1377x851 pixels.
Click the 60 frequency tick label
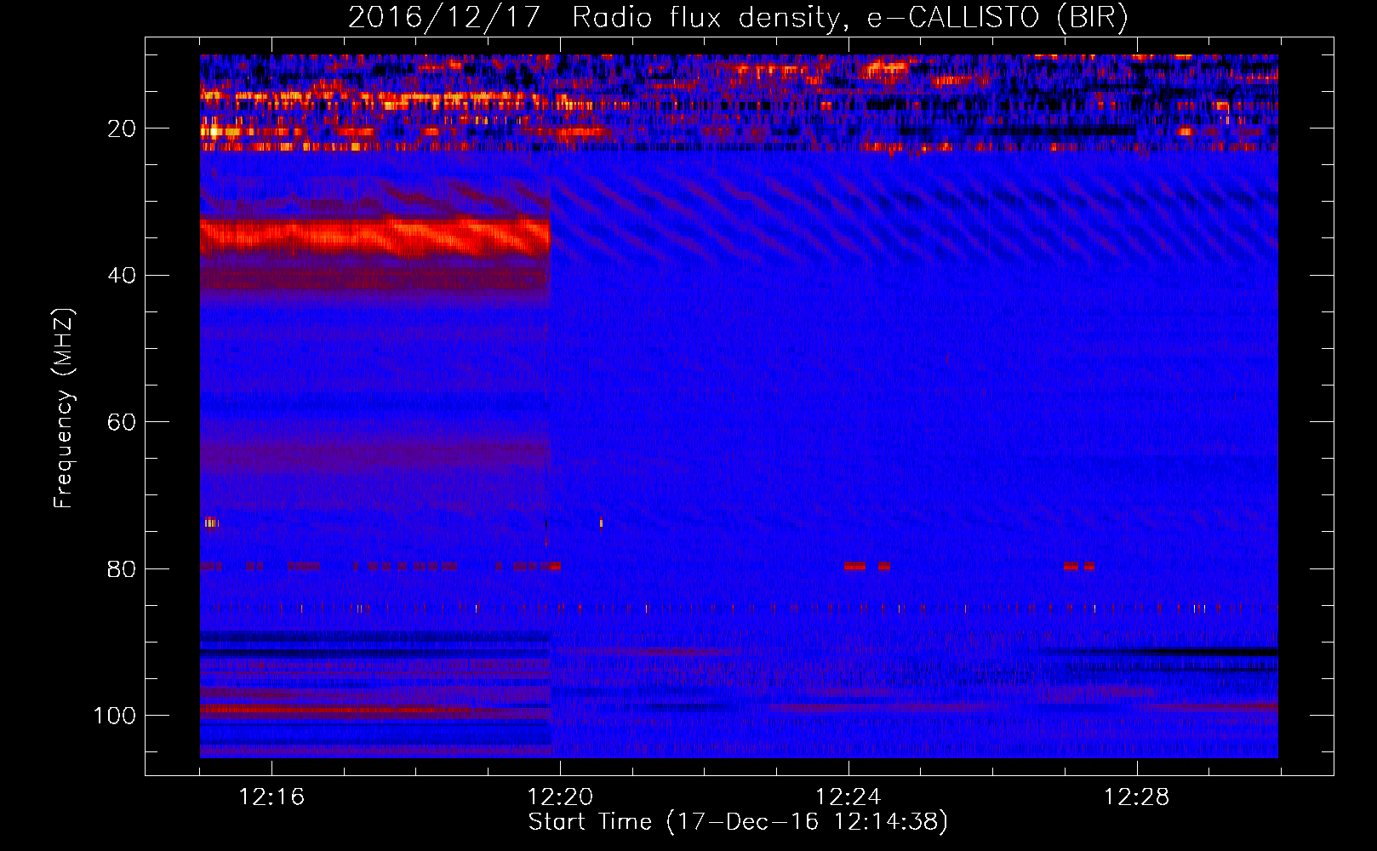point(122,423)
